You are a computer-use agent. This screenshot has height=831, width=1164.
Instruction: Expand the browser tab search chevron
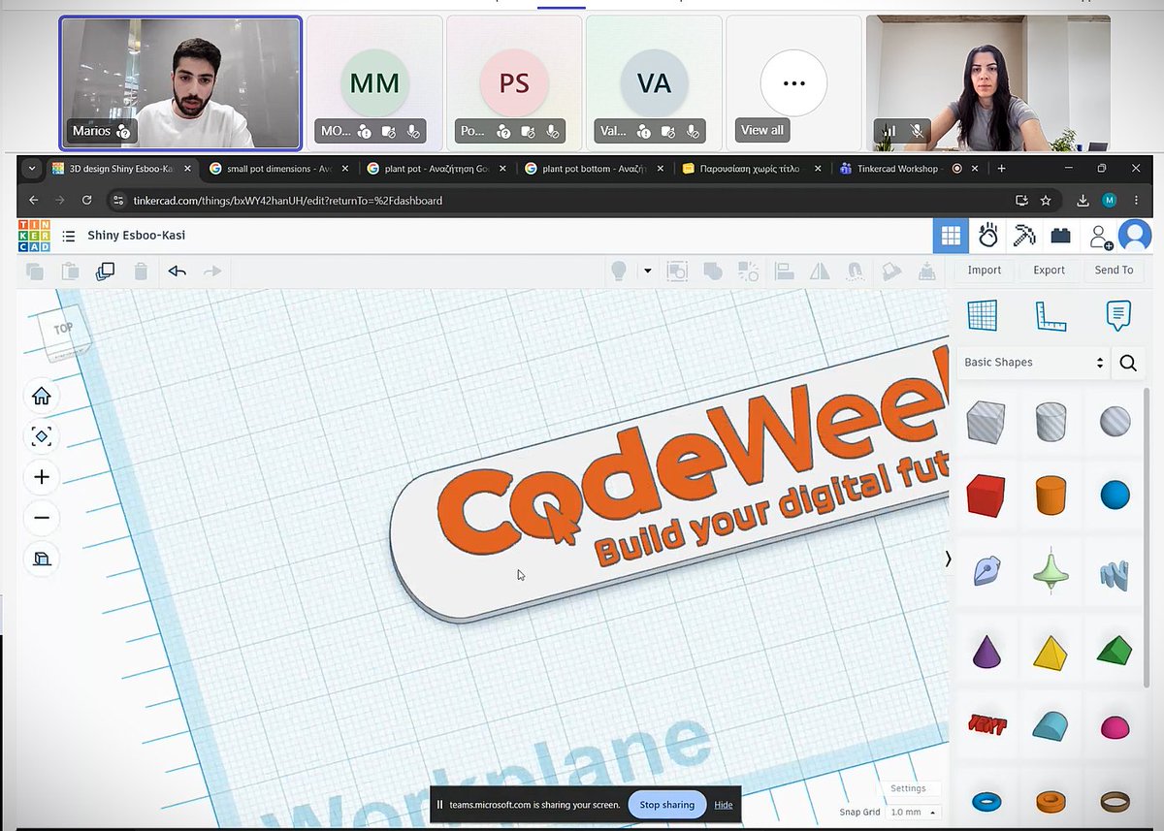[32, 168]
